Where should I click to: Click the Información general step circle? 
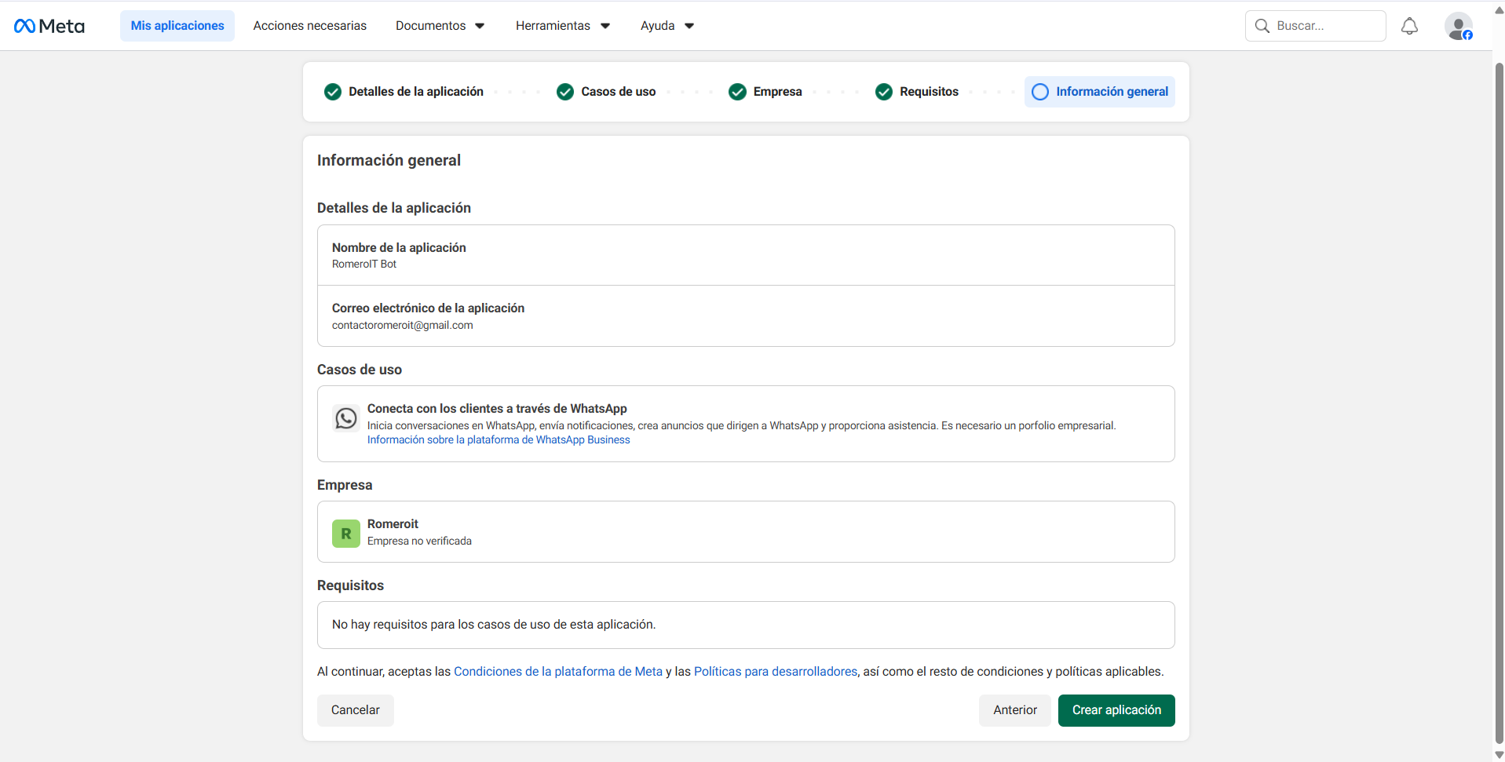[x=1040, y=92]
